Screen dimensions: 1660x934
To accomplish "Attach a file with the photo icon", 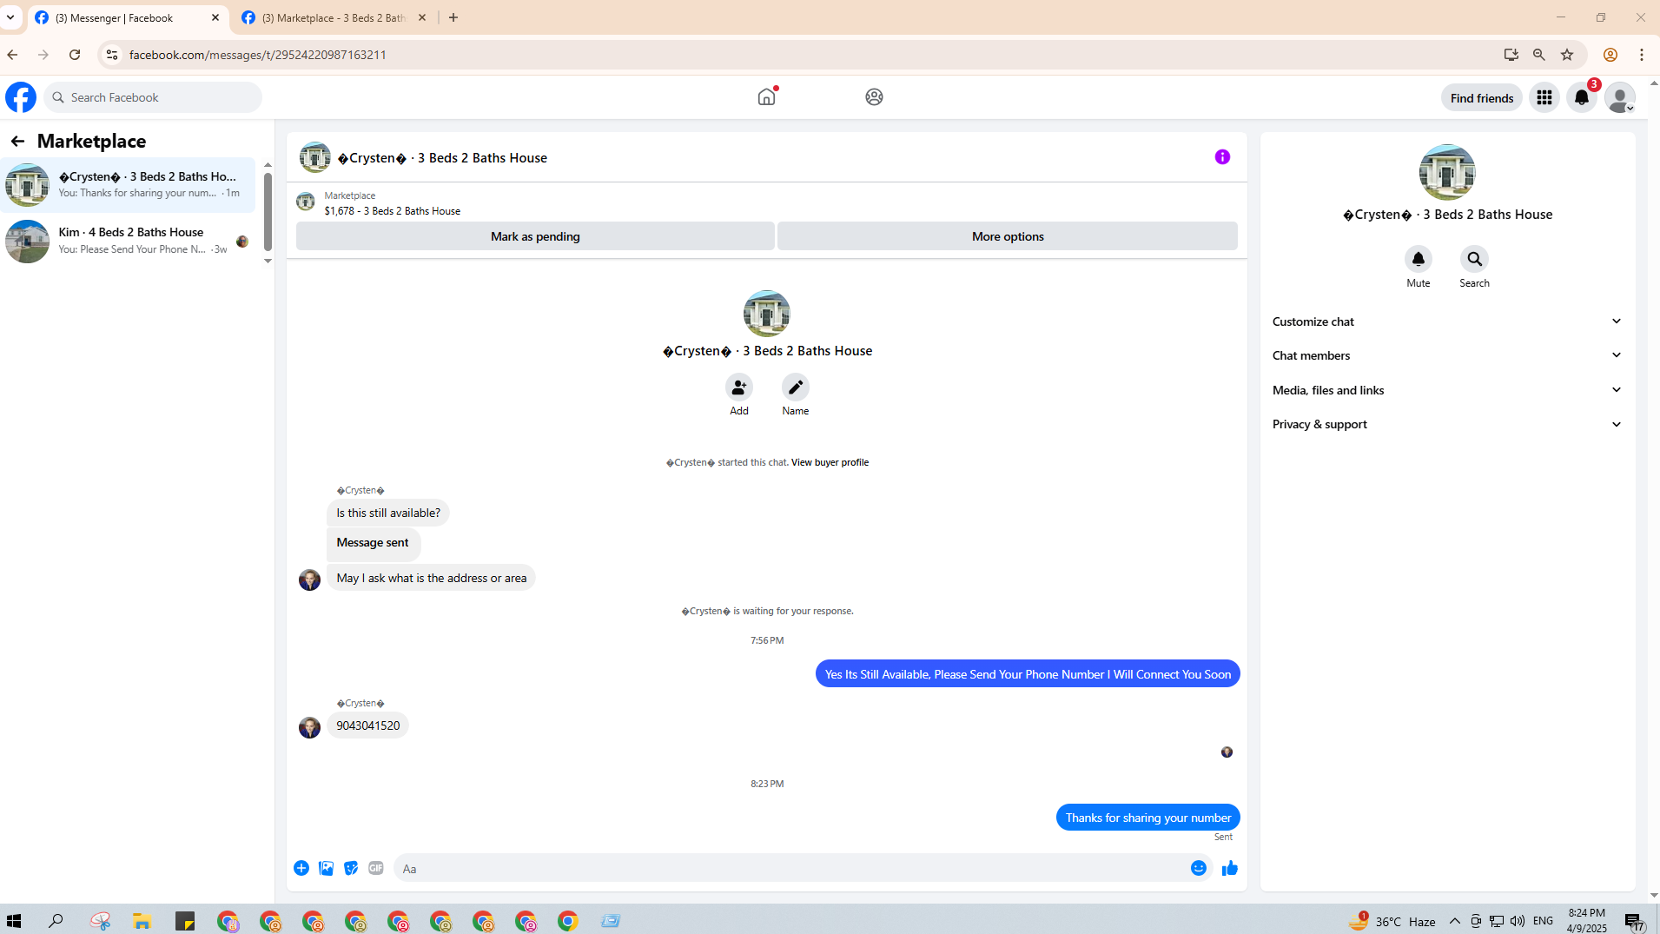I will (x=326, y=868).
